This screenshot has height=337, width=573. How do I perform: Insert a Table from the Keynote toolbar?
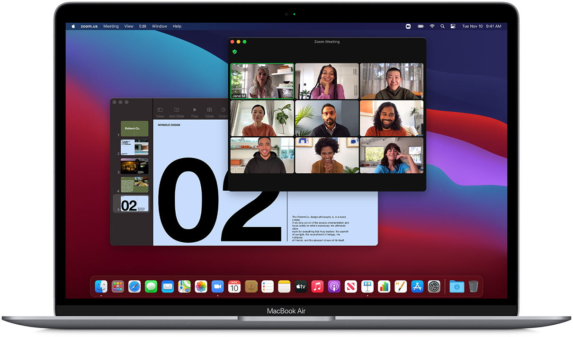pyautogui.click(x=209, y=113)
